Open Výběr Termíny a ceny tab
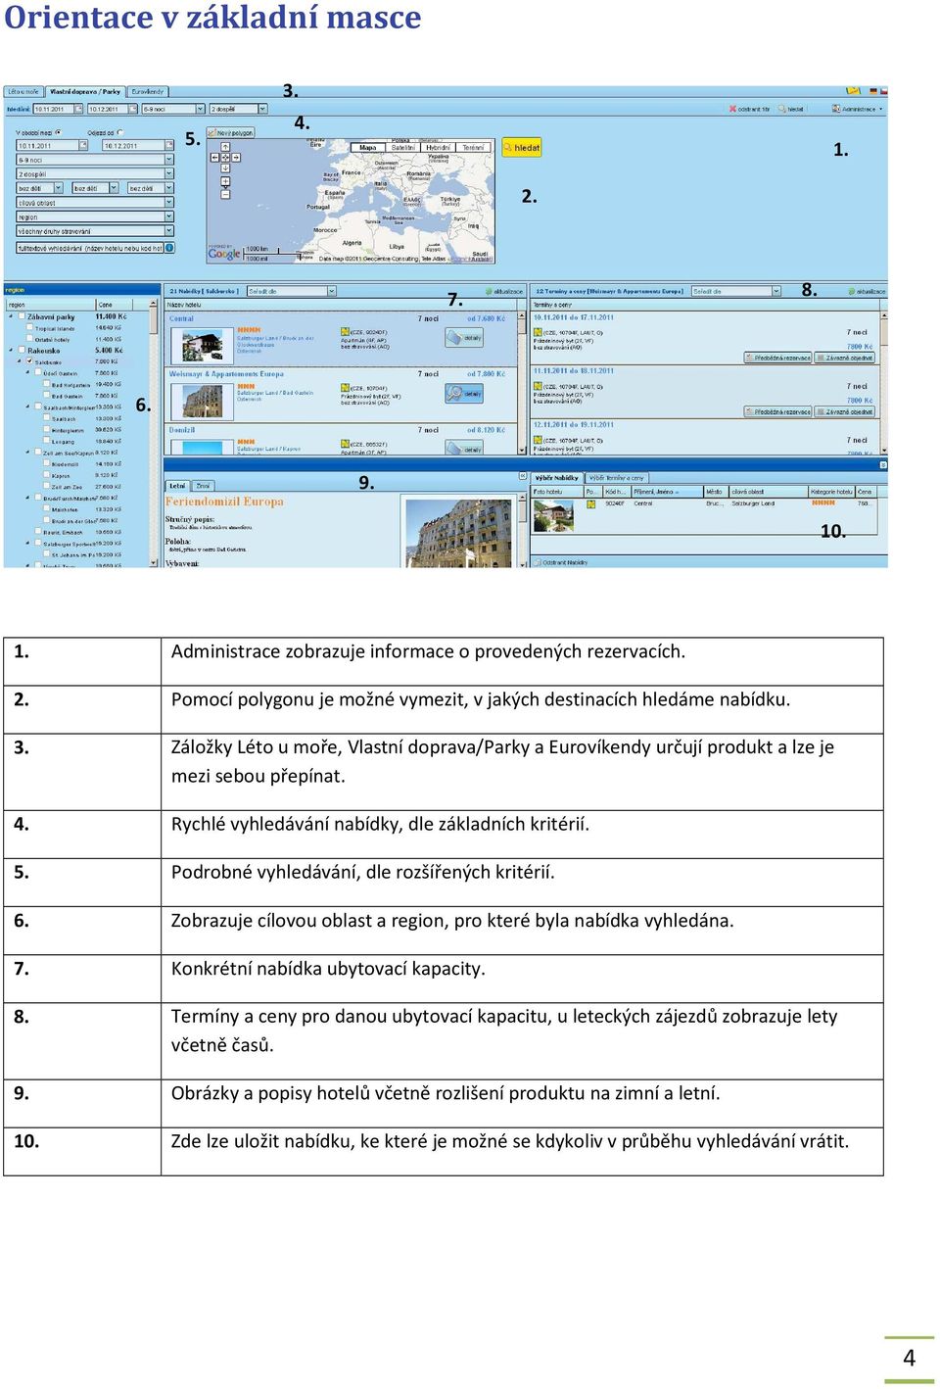 pos(617,477)
